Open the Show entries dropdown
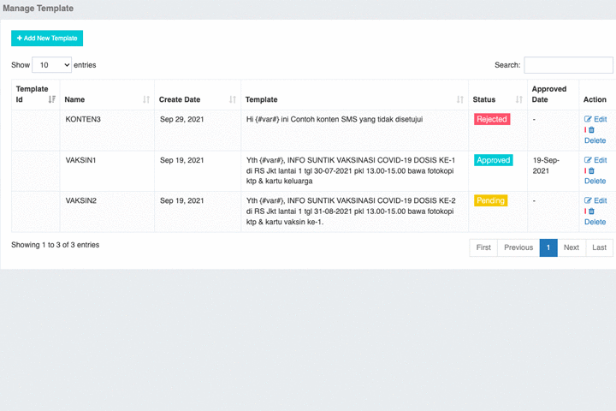The width and height of the screenshot is (616, 411). (52, 65)
